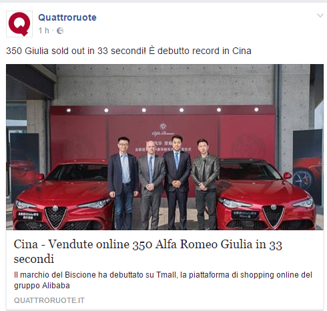This screenshot has height=311, width=327.
Task: Open the right red Giulia in photo
Action: 266,194
